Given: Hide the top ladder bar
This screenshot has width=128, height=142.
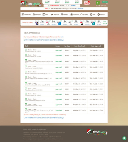Looking at the screenshot, I should (105, 22).
